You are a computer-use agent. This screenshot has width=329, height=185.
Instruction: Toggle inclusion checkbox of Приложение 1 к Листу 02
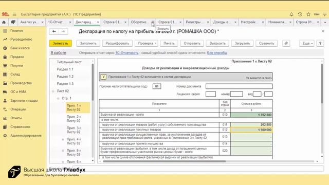(x=103, y=77)
